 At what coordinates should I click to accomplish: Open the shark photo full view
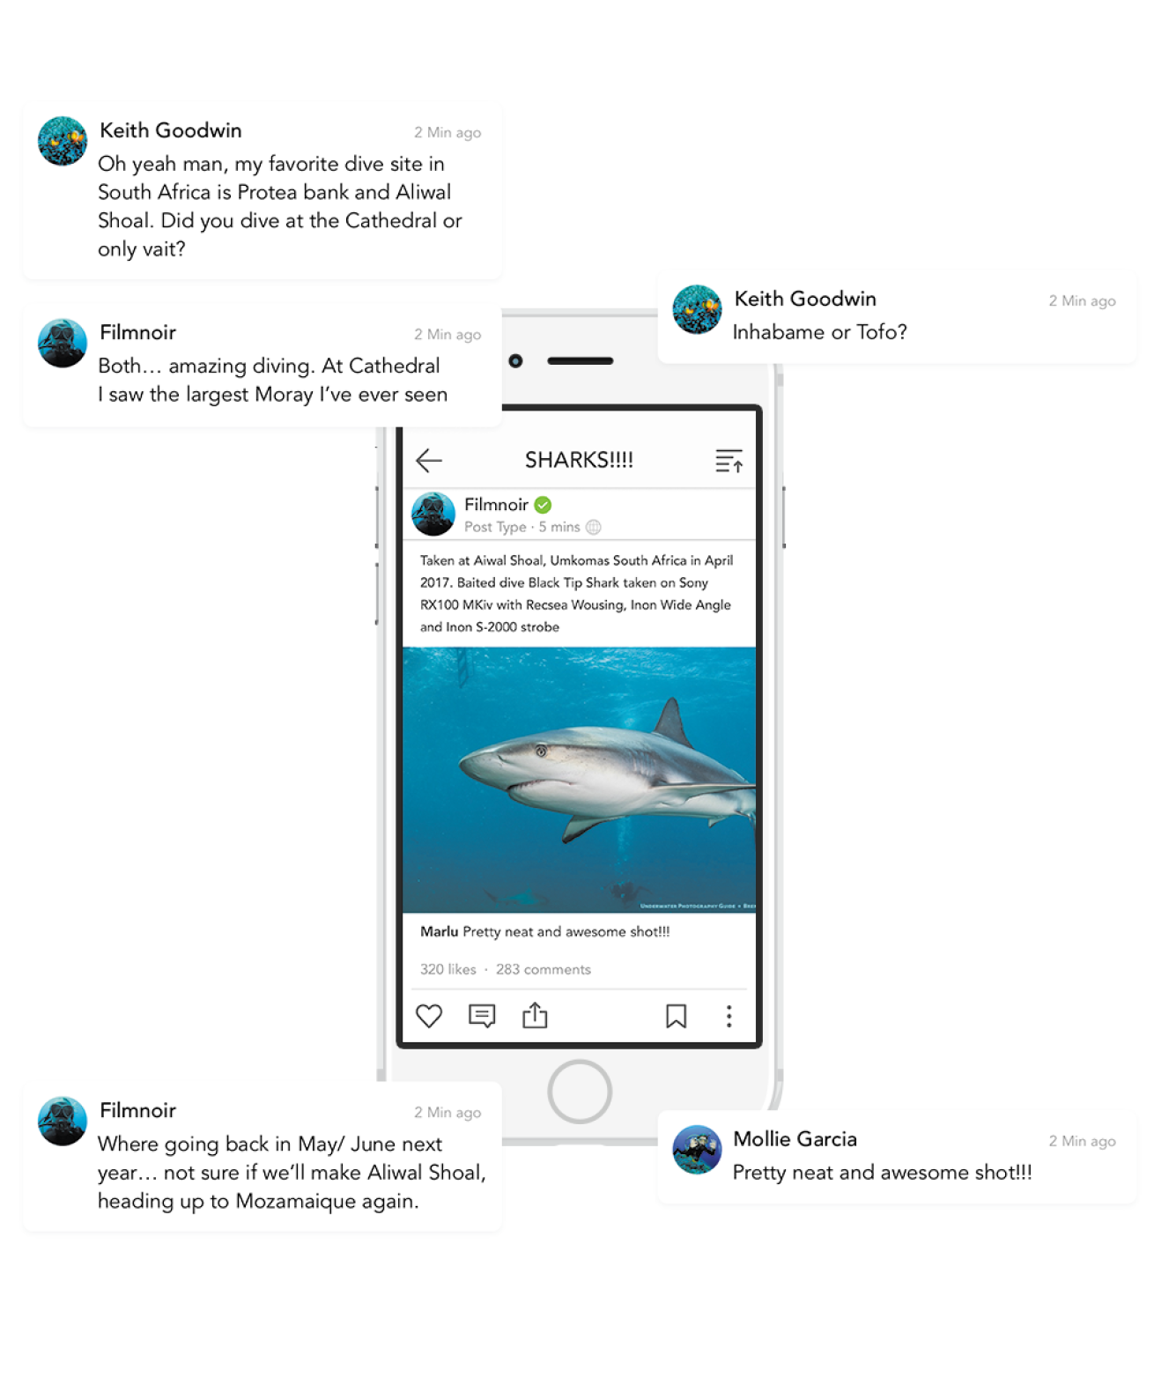click(x=579, y=780)
